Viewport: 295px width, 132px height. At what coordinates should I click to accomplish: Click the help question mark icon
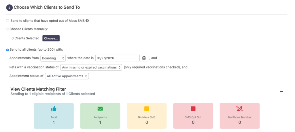[x=87, y=21]
